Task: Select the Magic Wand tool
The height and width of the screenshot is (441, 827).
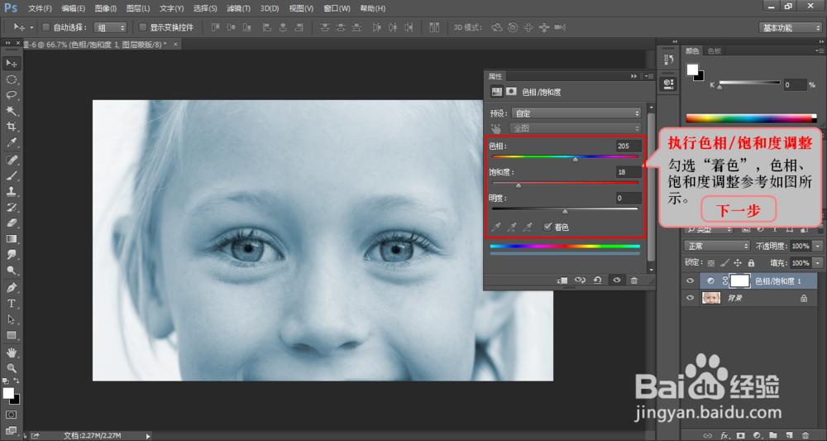Action: [11, 111]
